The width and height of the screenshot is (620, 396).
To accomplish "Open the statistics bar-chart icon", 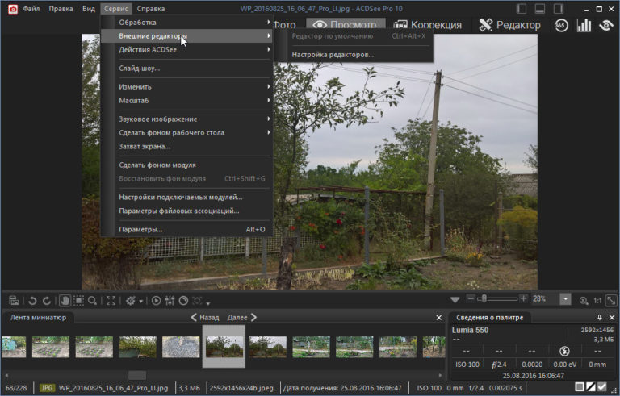I will [583, 25].
